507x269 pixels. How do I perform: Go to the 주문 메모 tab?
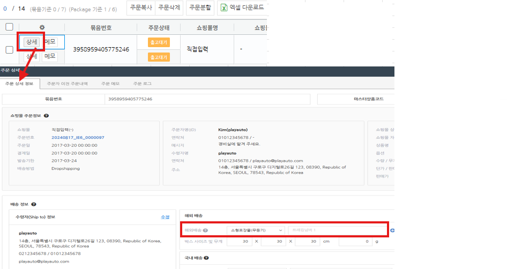[x=110, y=84]
